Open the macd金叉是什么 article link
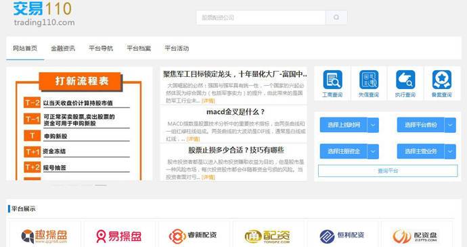The width and height of the screenshot is (467, 247). pyautogui.click(x=236, y=112)
